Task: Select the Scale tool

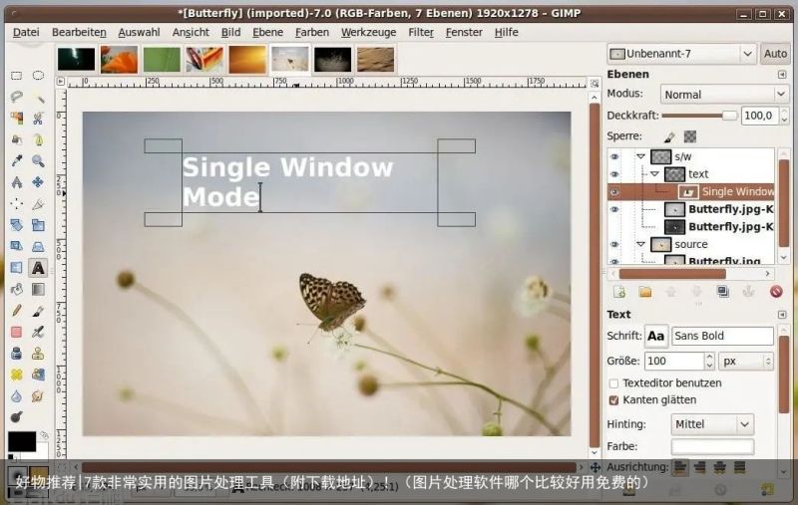Action: [x=38, y=225]
